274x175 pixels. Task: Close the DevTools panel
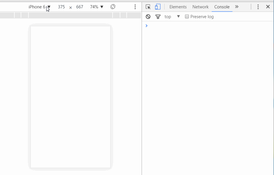pyautogui.click(x=268, y=7)
